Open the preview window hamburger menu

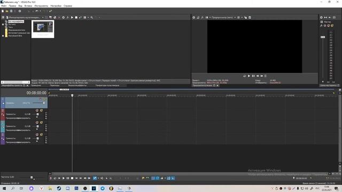click(266, 76)
